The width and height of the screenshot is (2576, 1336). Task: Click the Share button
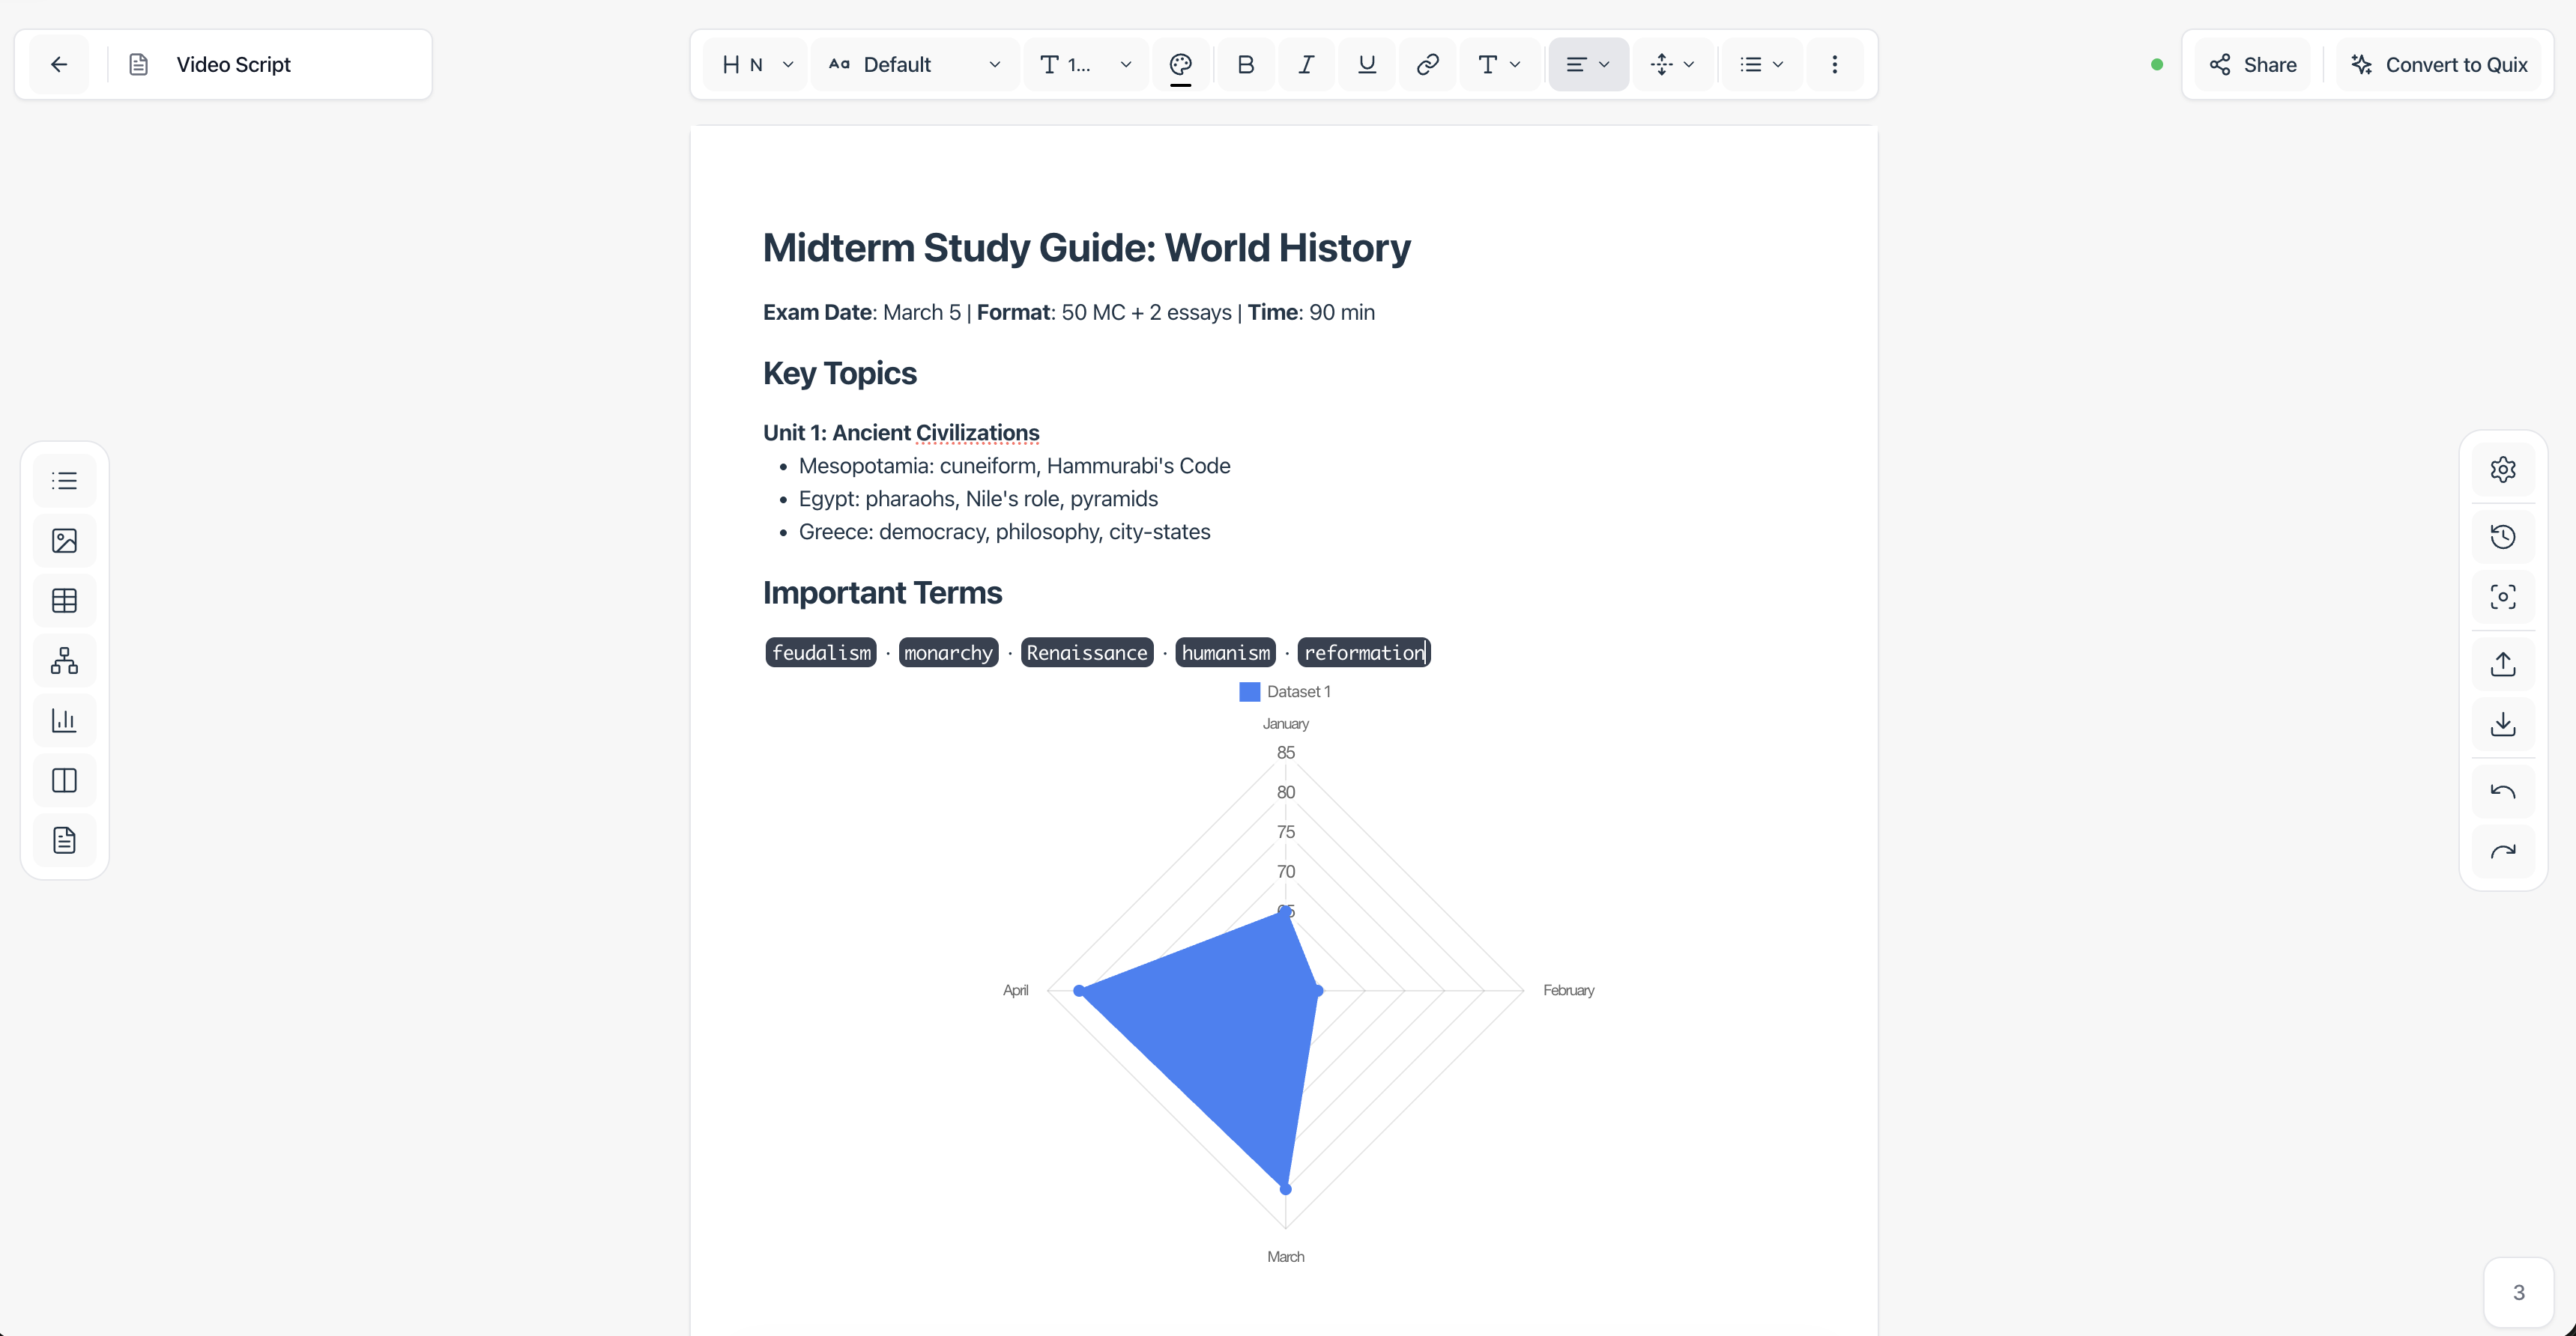2252,65
